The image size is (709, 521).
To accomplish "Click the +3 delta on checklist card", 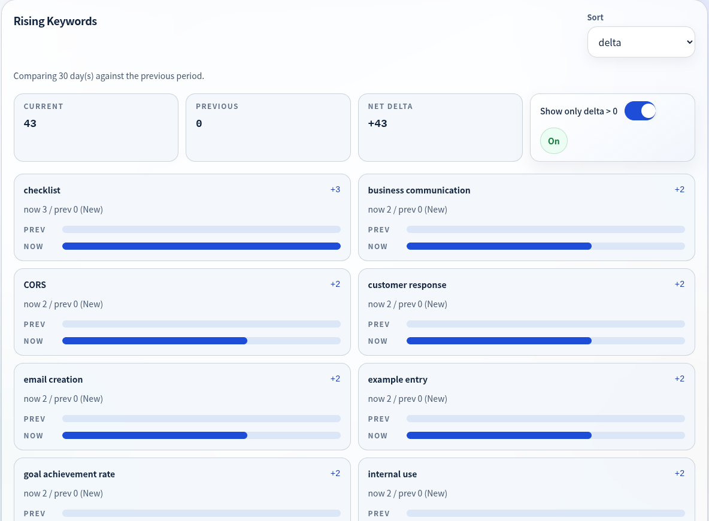I will 335,189.
